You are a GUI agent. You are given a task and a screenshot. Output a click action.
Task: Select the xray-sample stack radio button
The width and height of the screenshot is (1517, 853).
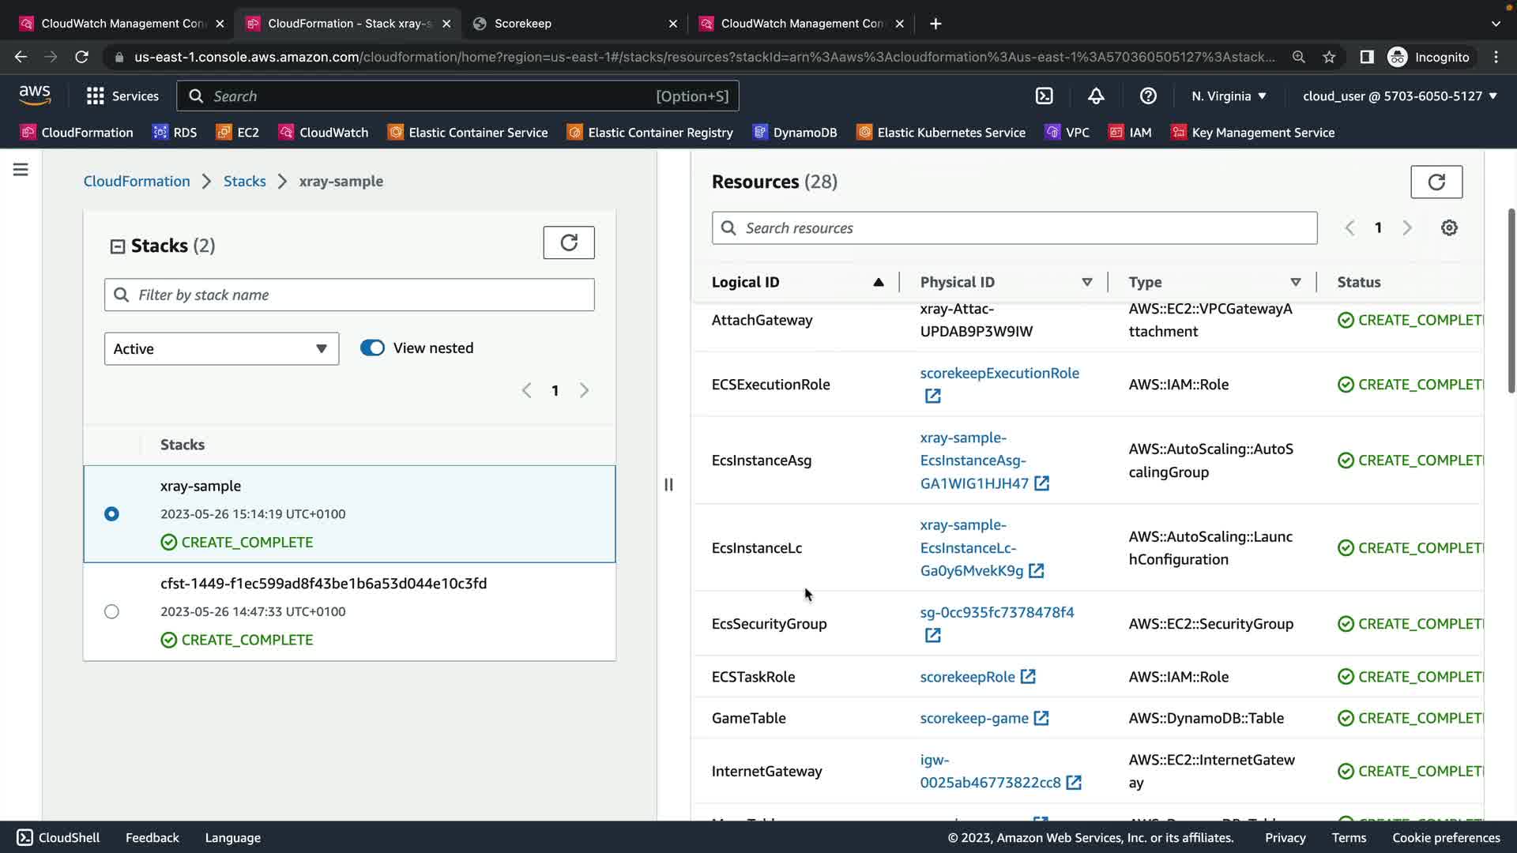coord(111,514)
